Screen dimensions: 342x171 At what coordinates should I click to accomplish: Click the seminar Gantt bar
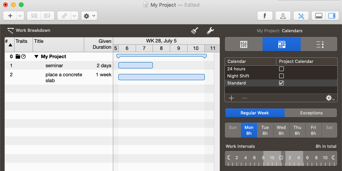tap(136, 65)
